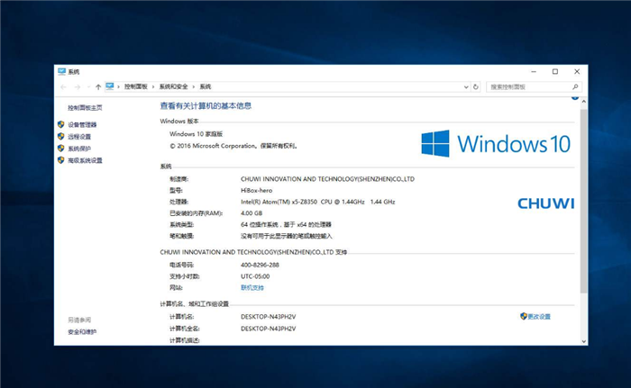Open the 设备管理器 link in the sidebar
631x388 pixels.
tap(82, 124)
